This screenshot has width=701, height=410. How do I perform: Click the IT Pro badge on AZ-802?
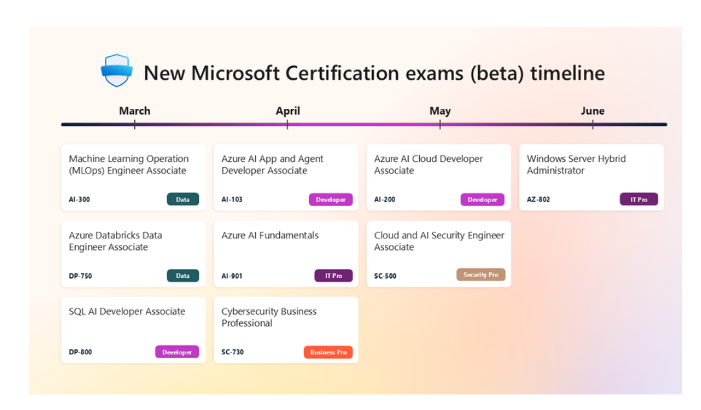[x=638, y=199]
